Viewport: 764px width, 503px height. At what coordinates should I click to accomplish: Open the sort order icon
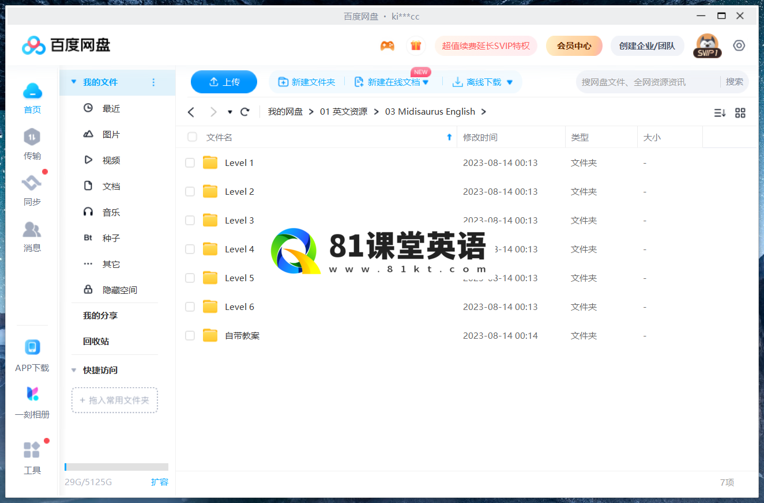[x=720, y=113]
